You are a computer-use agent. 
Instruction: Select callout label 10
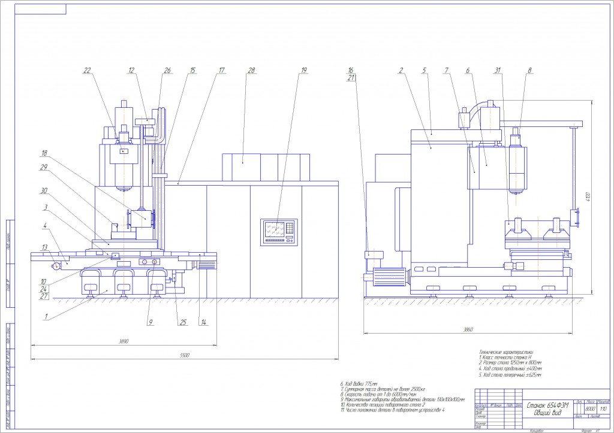pos(43,281)
